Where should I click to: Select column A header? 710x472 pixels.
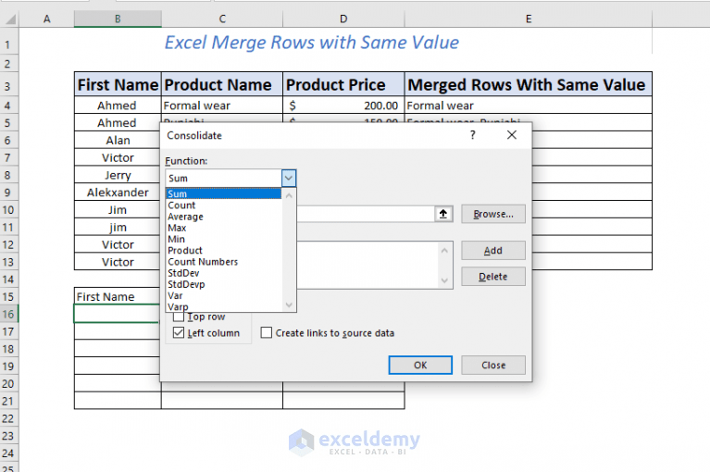click(46, 19)
